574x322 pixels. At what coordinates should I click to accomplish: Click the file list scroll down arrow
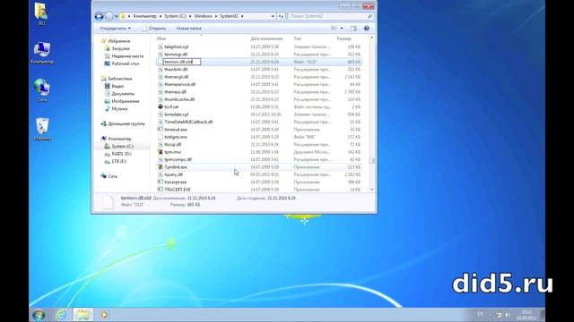coord(372,190)
